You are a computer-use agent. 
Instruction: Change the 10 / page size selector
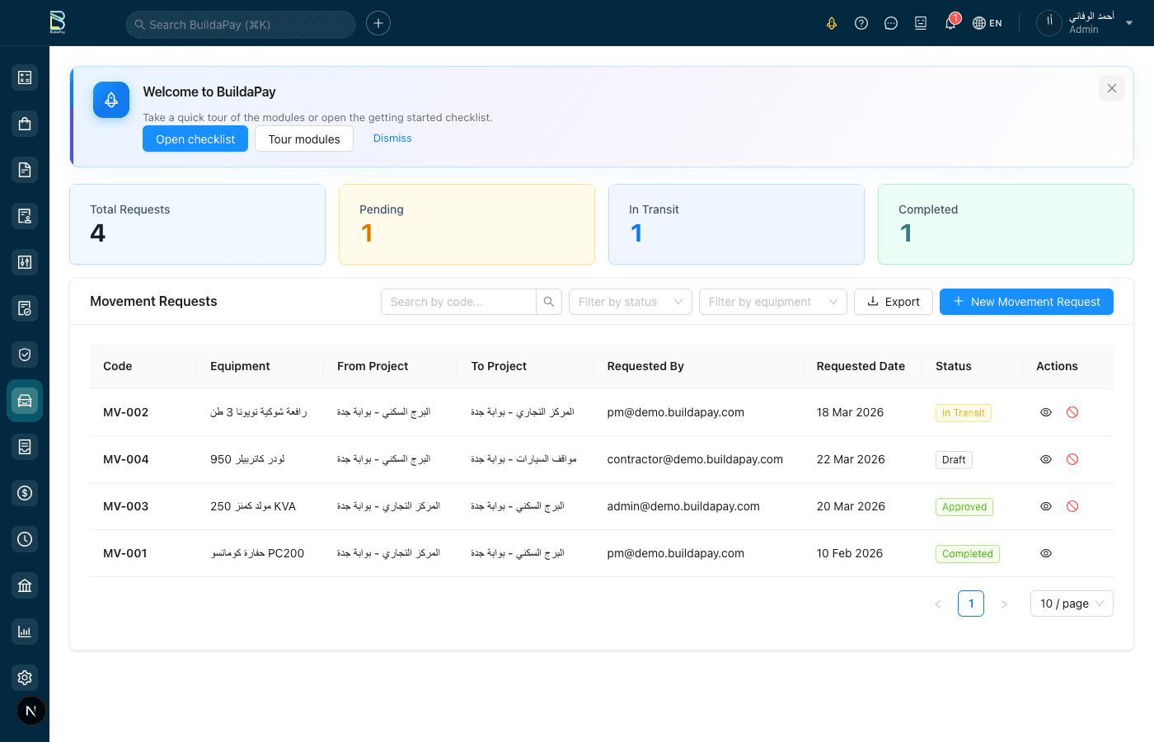[x=1071, y=603]
